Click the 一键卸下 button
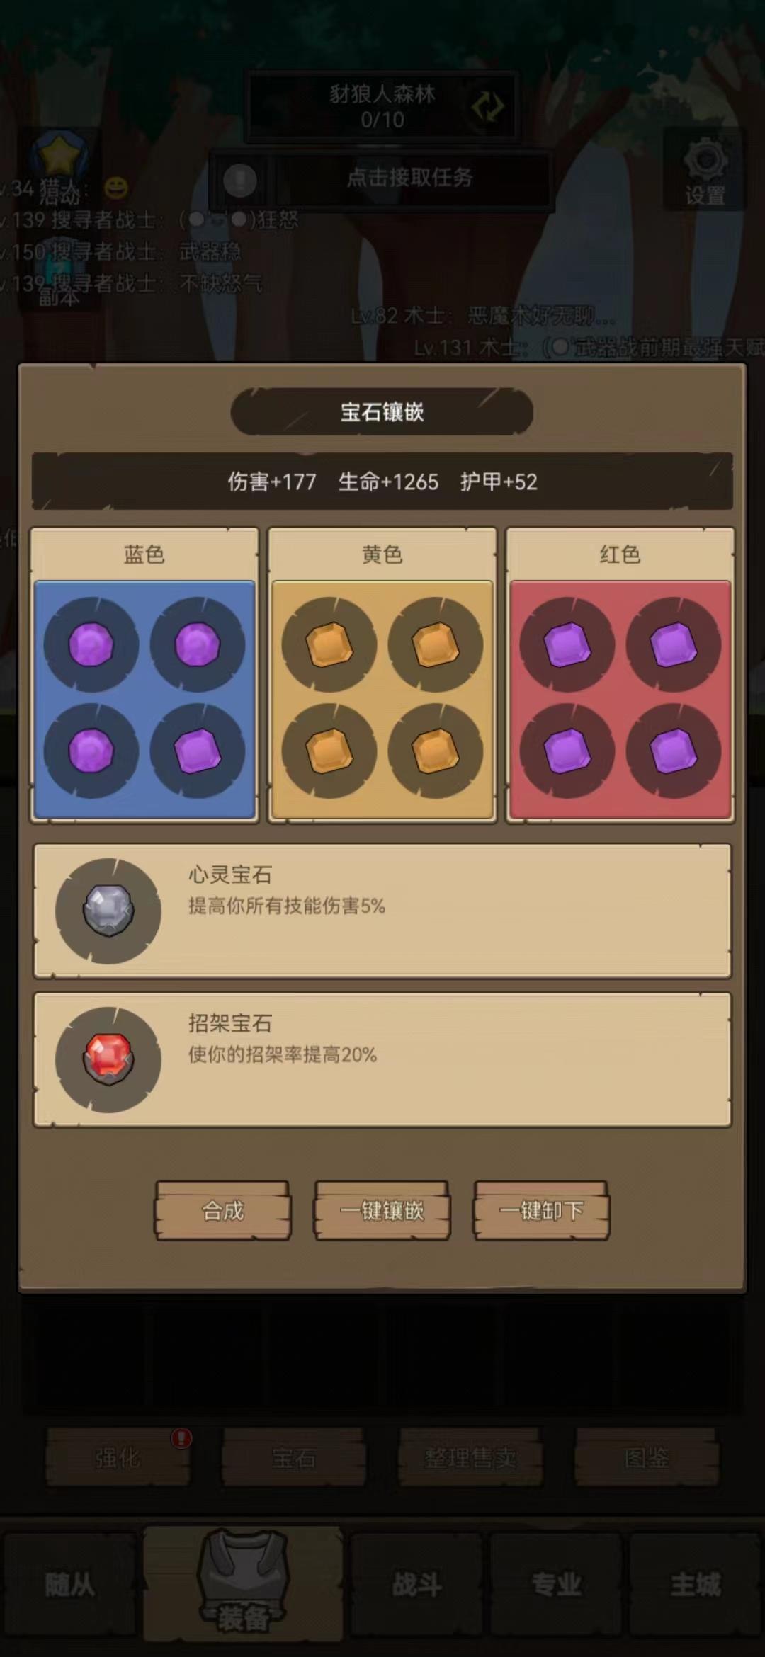 (541, 1211)
